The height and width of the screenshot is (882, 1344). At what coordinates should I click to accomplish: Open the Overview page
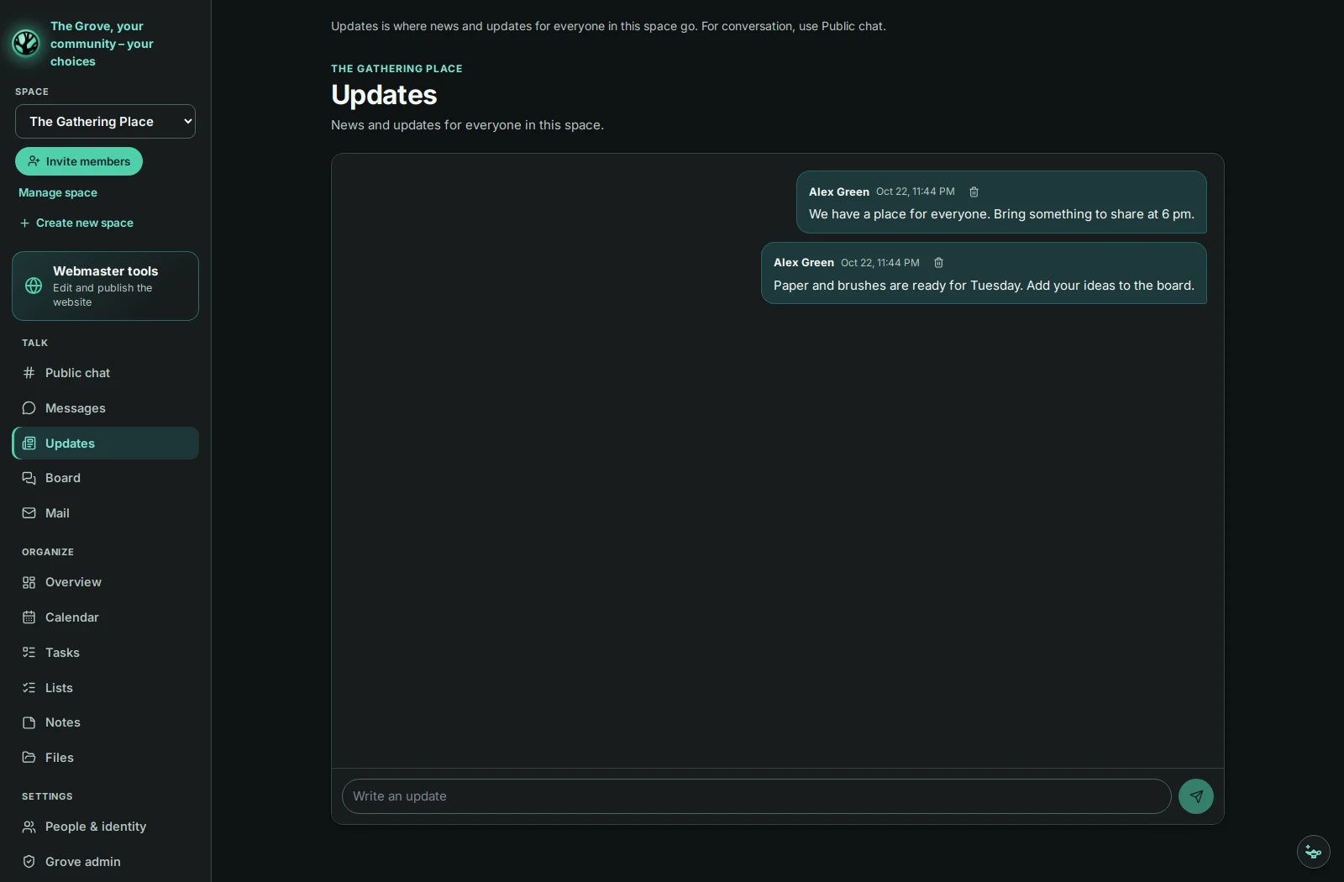coord(105,582)
